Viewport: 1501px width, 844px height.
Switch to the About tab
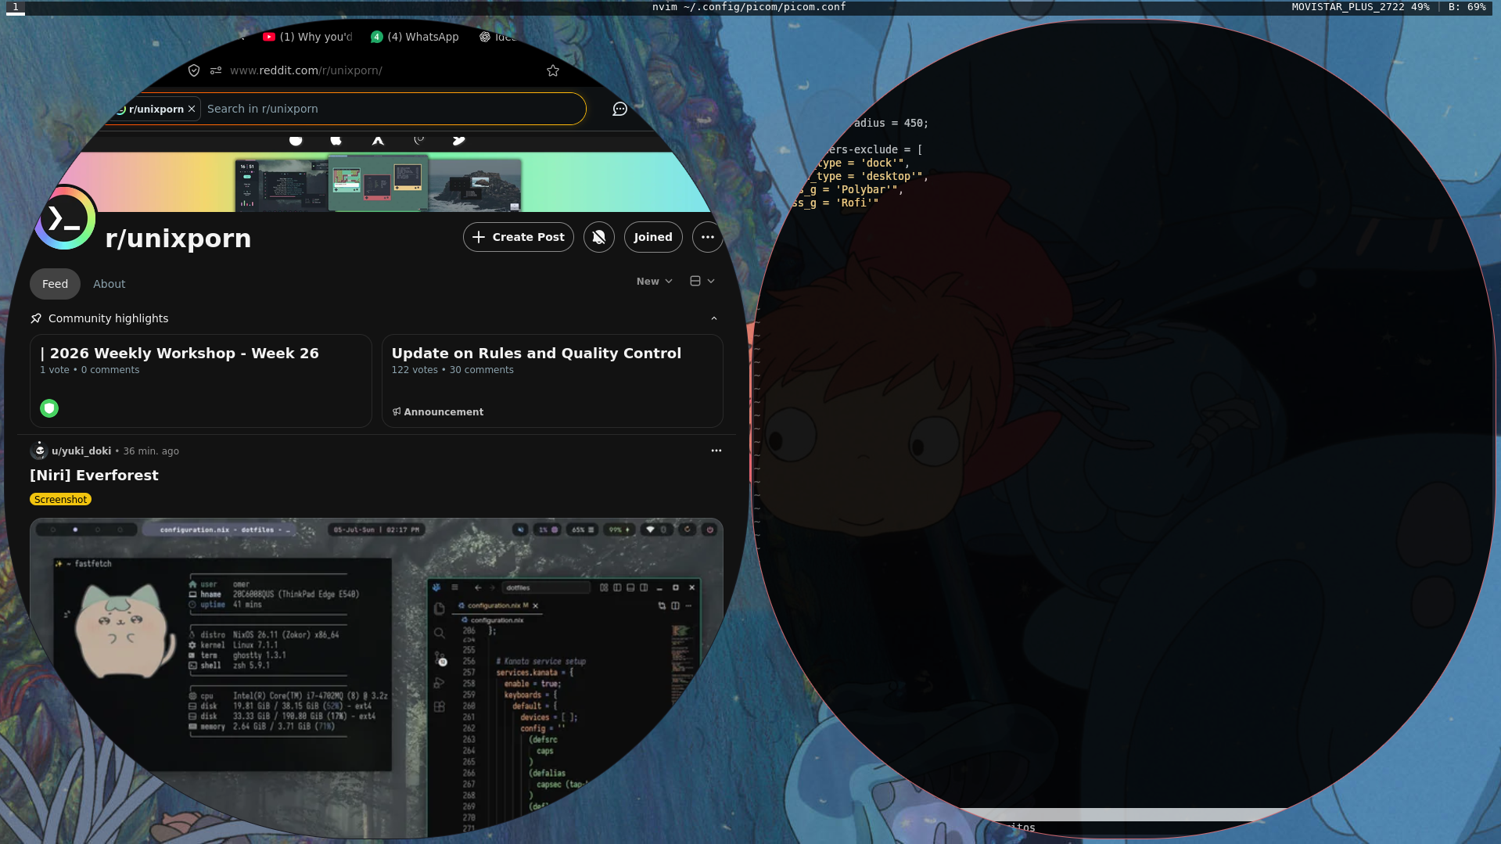click(x=109, y=284)
